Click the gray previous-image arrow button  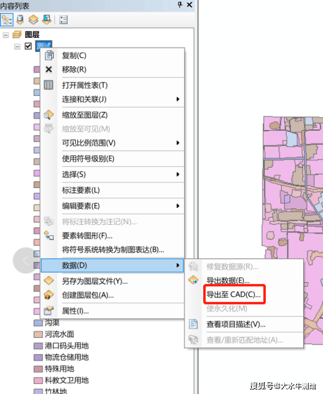(26, 260)
